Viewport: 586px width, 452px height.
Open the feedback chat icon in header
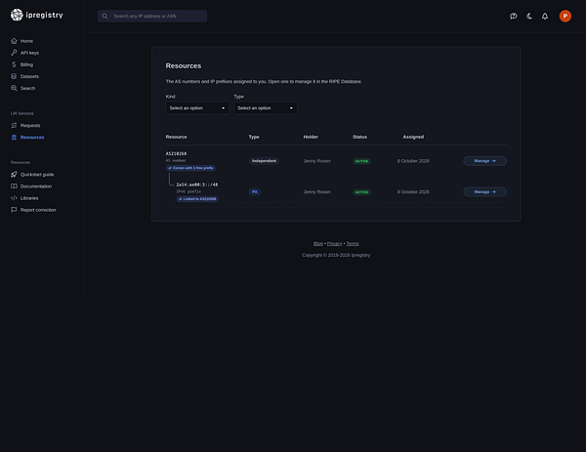coord(514,16)
